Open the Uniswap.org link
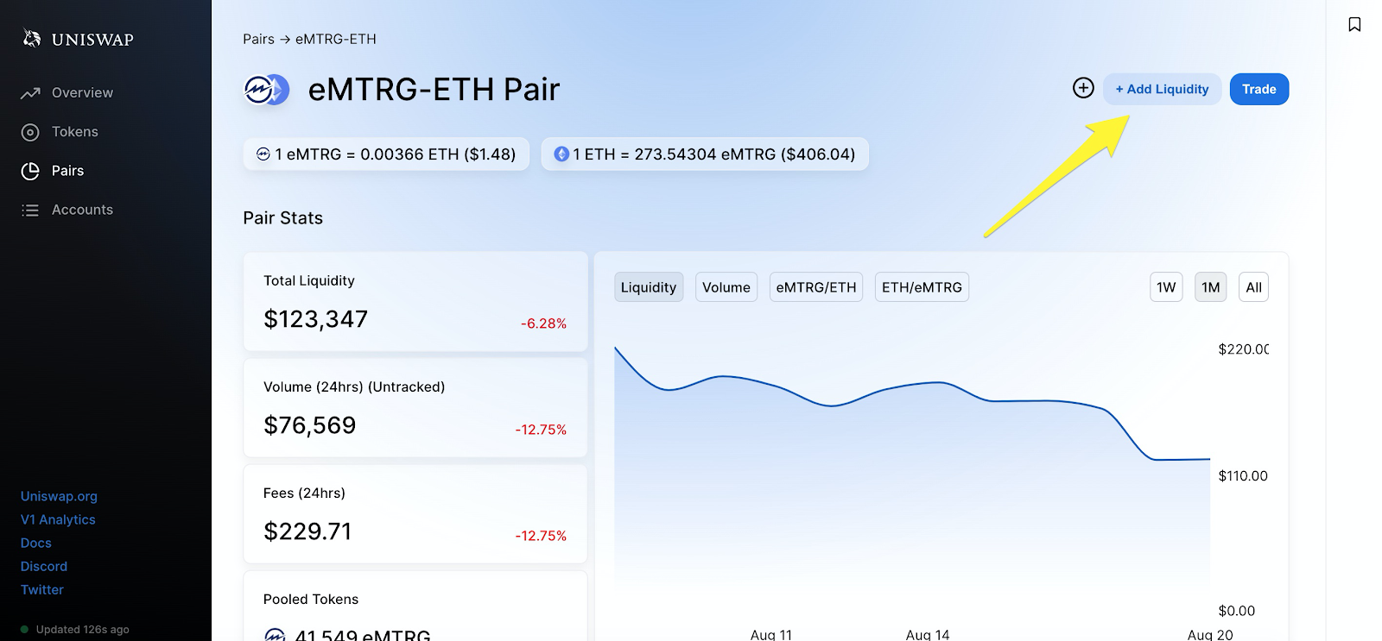 pyautogui.click(x=59, y=496)
